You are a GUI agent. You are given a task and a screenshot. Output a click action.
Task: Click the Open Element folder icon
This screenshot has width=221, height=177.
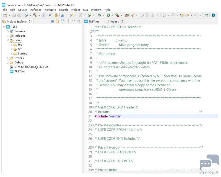point(127,15)
